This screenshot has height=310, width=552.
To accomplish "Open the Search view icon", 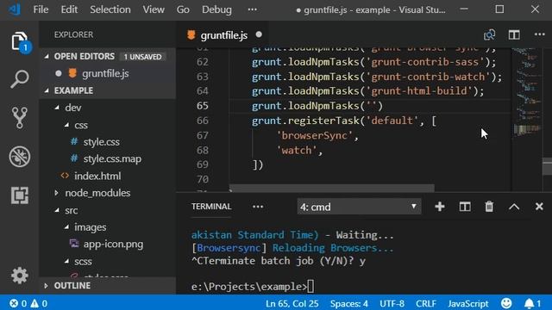I will click(20, 78).
